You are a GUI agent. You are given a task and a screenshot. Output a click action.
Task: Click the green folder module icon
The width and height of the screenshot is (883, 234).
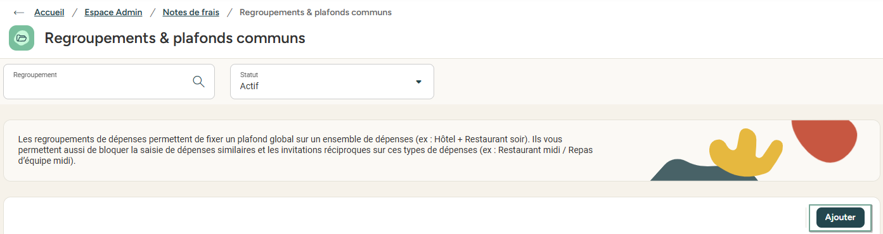click(22, 38)
